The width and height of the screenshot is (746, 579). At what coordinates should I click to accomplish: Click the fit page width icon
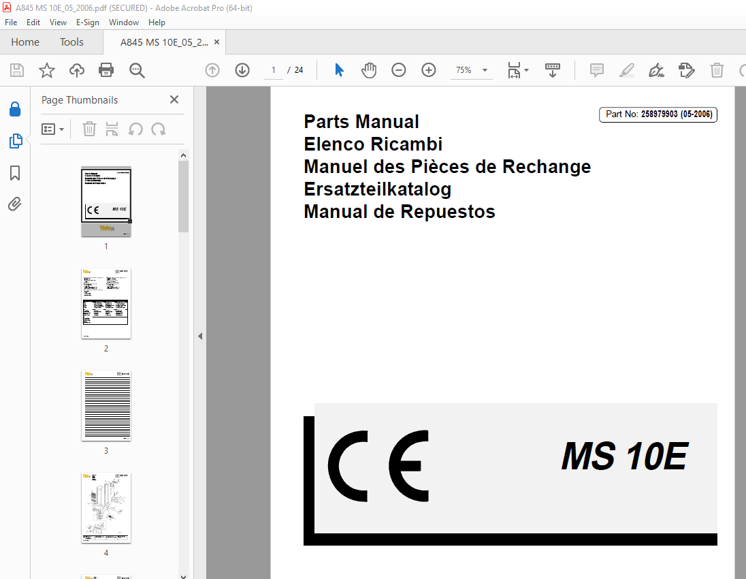coord(514,70)
